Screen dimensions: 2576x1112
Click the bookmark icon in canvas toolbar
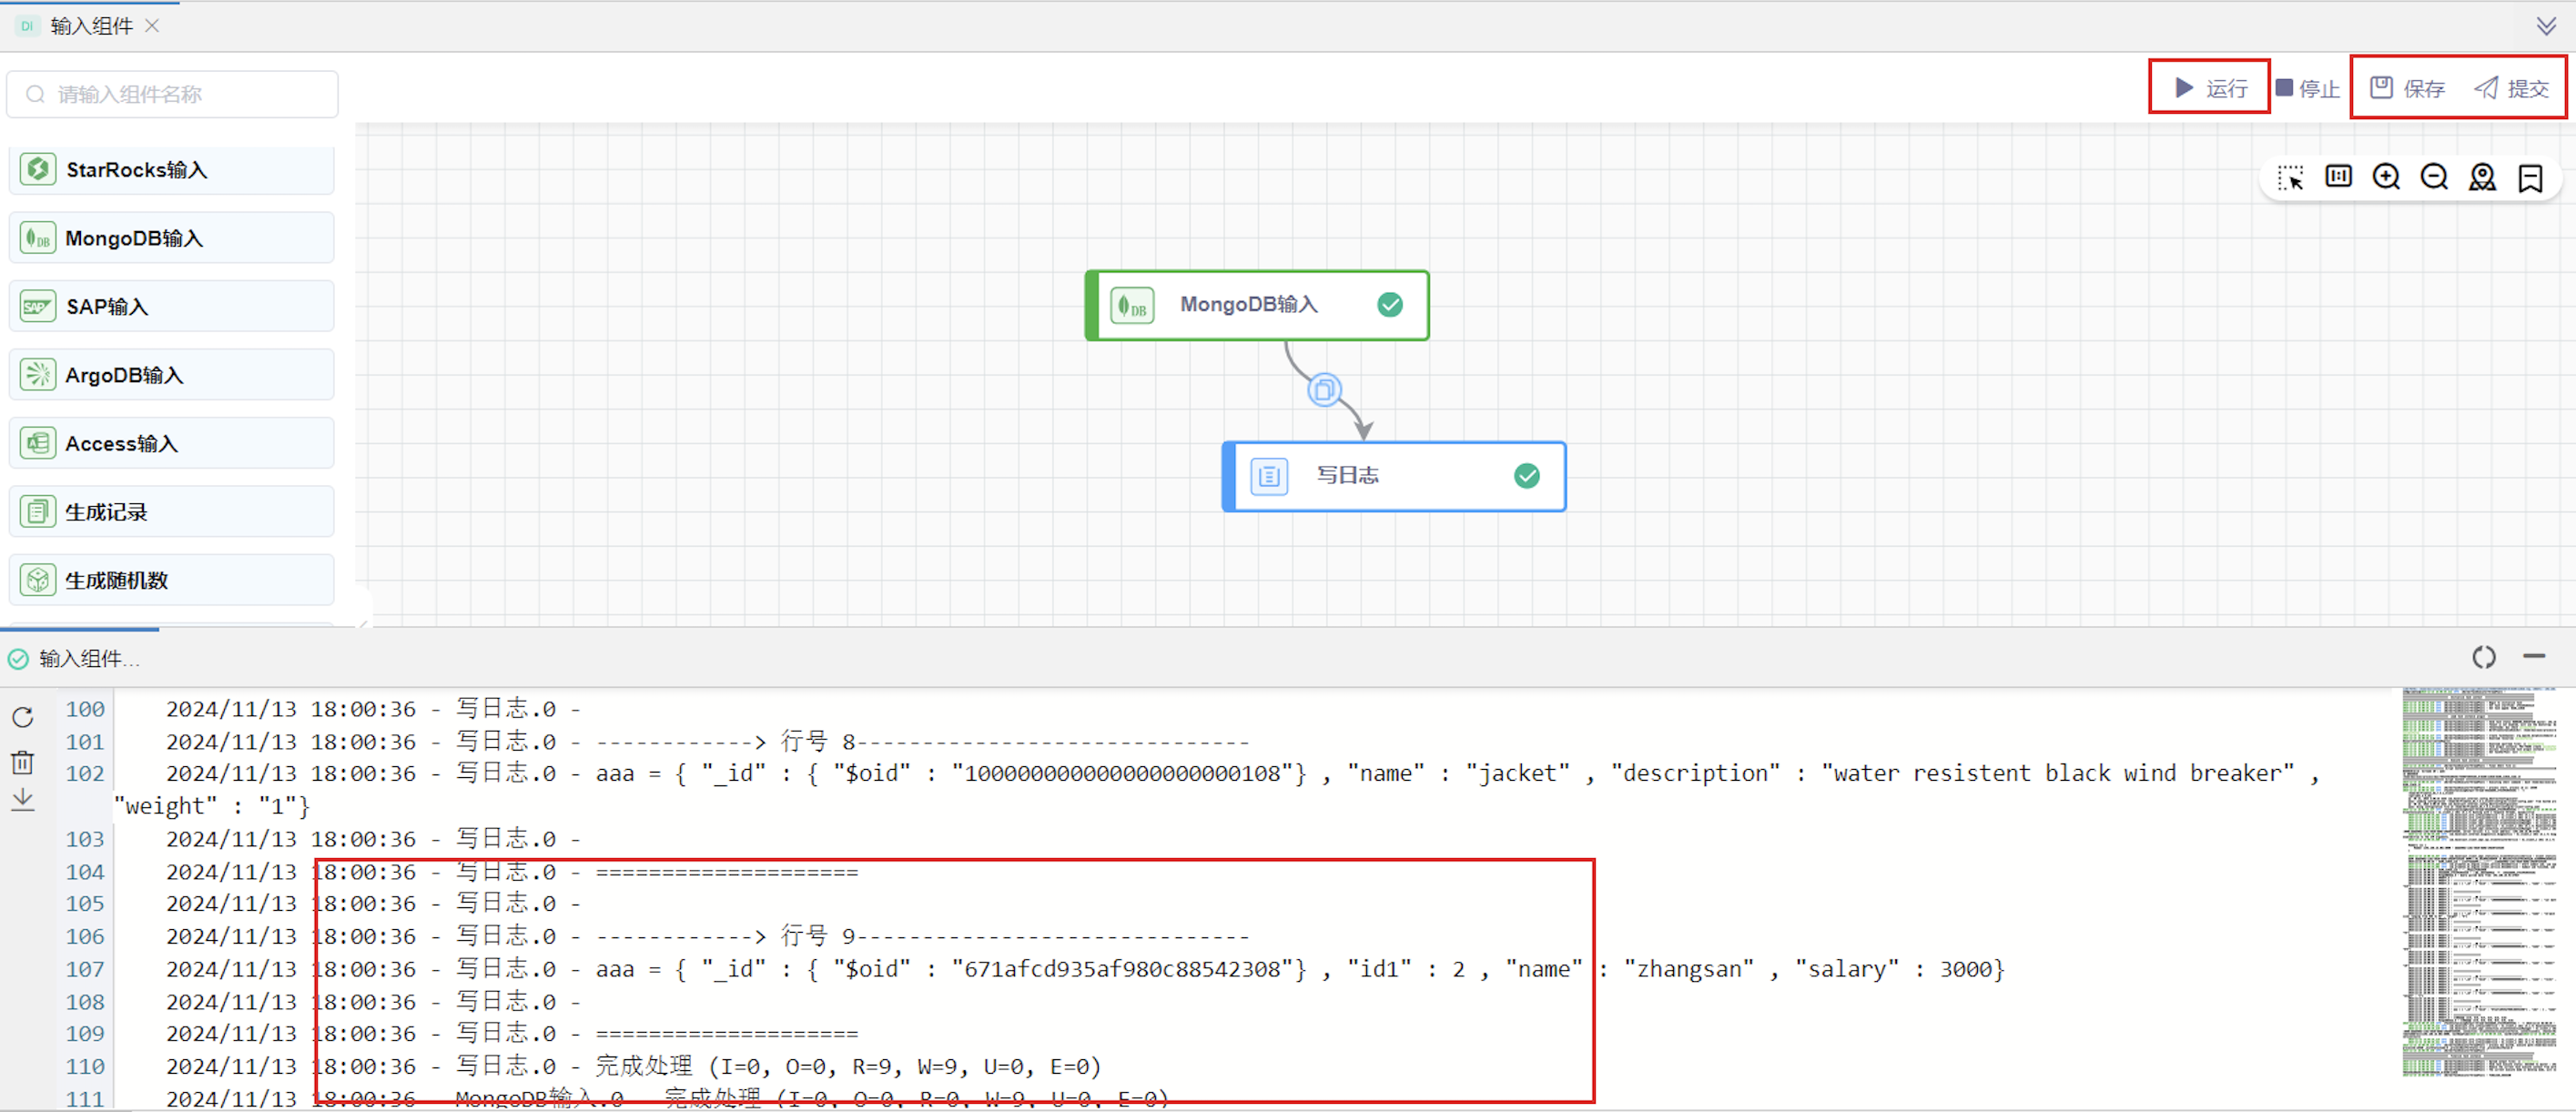pos(2530,178)
